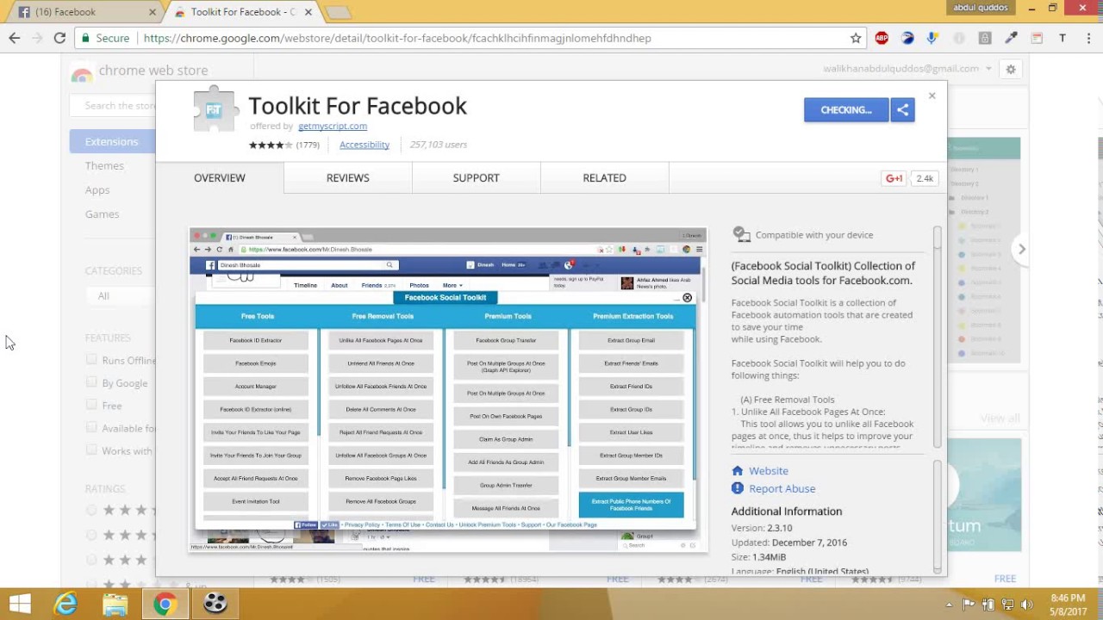Click the Facebook Social Toolkit screenshot
The width and height of the screenshot is (1103, 620).
pyautogui.click(x=448, y=390)
